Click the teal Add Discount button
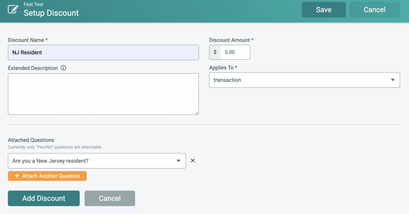This screenshot has height=214, width=409. 44,198
